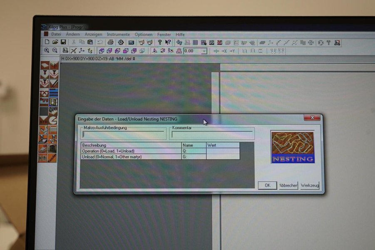The image size is (375, 250).
Task: Open the Optionen menu
Action: (144, 35)
